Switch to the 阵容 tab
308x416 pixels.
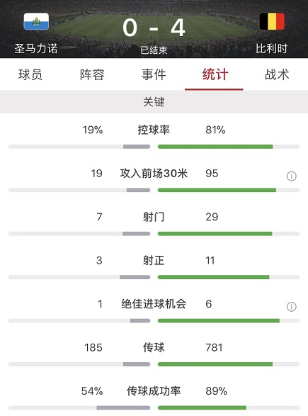(92, 74)
